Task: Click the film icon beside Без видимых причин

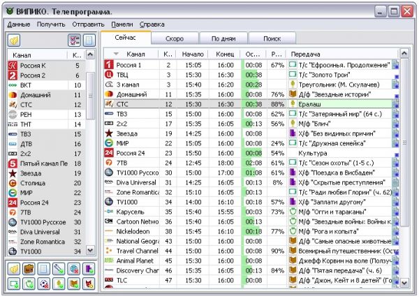Action: click(x=293, y=133)
